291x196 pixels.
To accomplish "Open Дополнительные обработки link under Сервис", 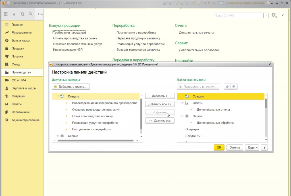I will 199,50.
